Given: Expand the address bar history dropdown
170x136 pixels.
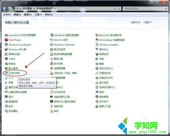Looking at the screenshot, I should 115,9.
